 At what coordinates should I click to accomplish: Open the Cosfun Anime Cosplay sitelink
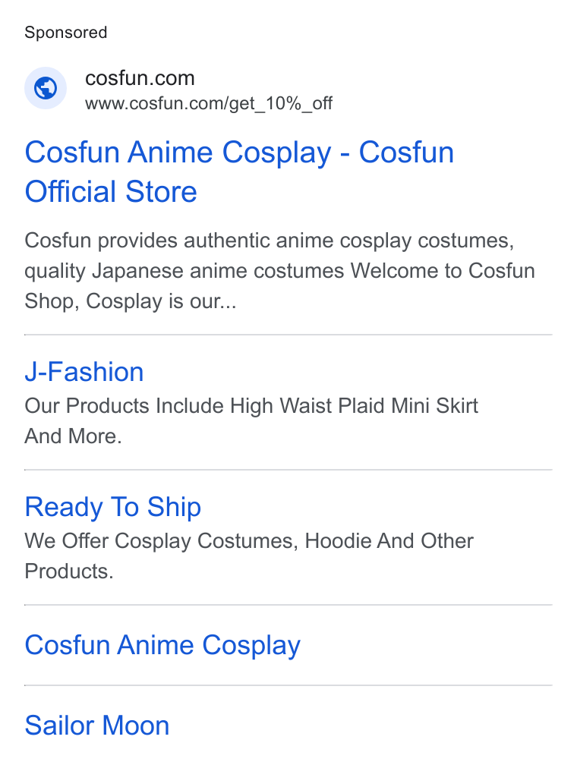point(162,645)
